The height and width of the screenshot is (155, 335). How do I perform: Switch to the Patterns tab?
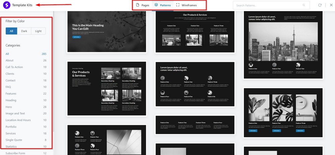162,5
